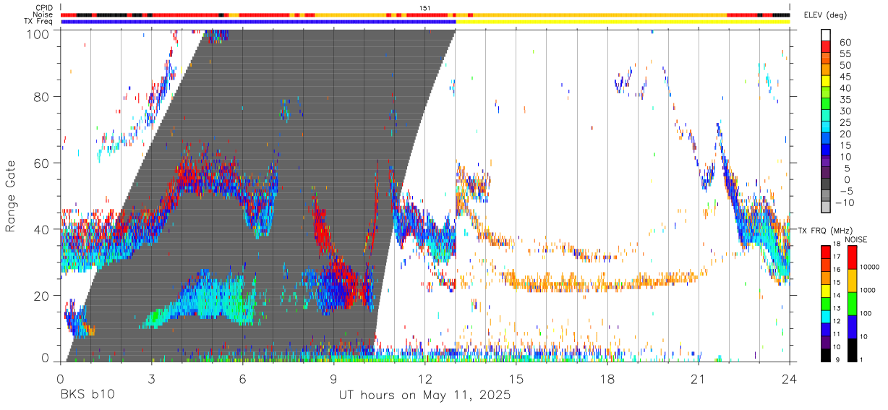Image resolution: width=888 pixels, height=410 pixels.
Task: Click the 10000 label on NOISE scale
Action: (x=869, y=267)
